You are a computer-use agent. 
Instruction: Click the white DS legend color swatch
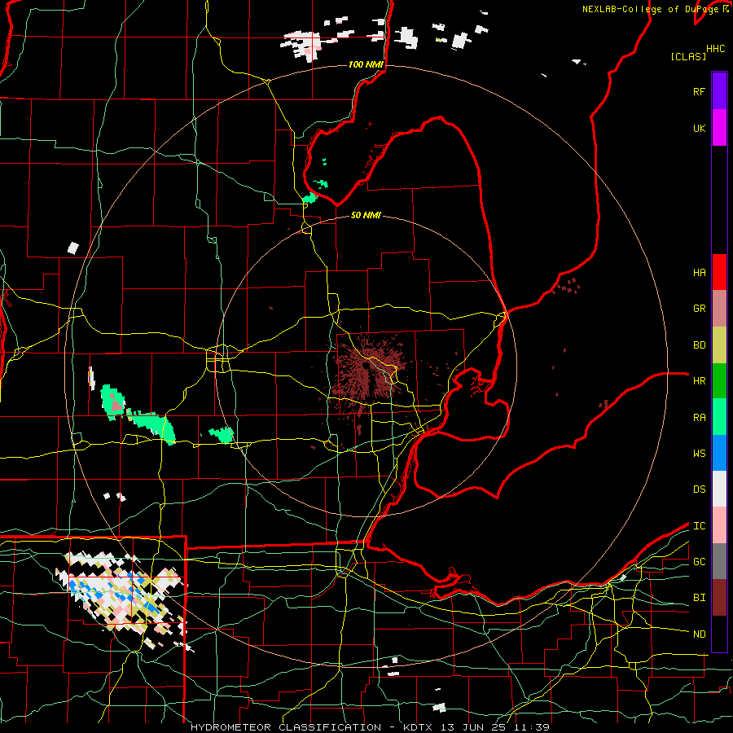(719, 489)
